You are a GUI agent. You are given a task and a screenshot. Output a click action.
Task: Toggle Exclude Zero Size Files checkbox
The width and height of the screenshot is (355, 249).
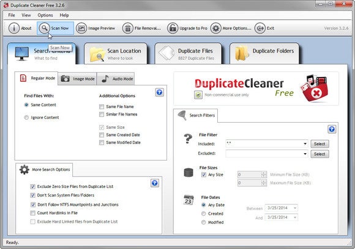(x=33, y=187)
